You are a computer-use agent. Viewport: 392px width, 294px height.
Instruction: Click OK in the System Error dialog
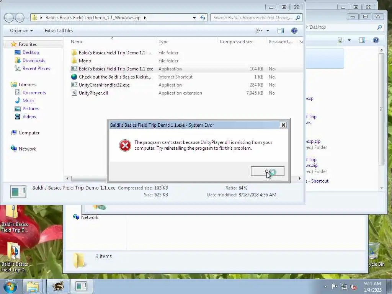point(267,171)
